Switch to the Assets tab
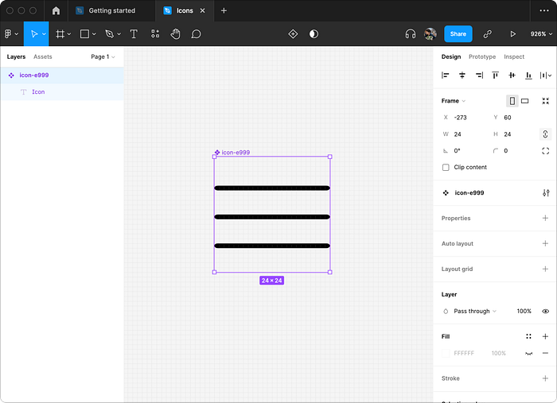Viewport: 557px width, 403px height. click(43, 56)
